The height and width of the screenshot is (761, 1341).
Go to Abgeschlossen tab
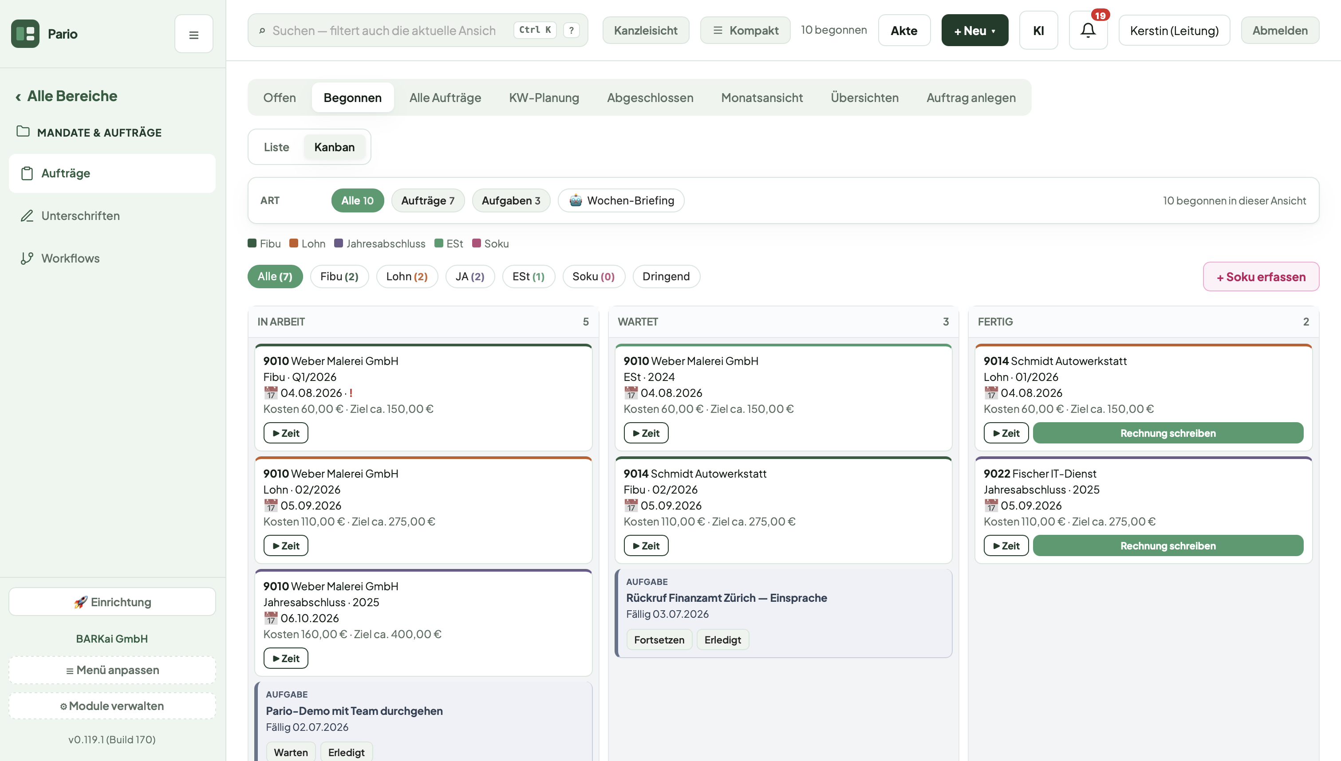(650, 97)
